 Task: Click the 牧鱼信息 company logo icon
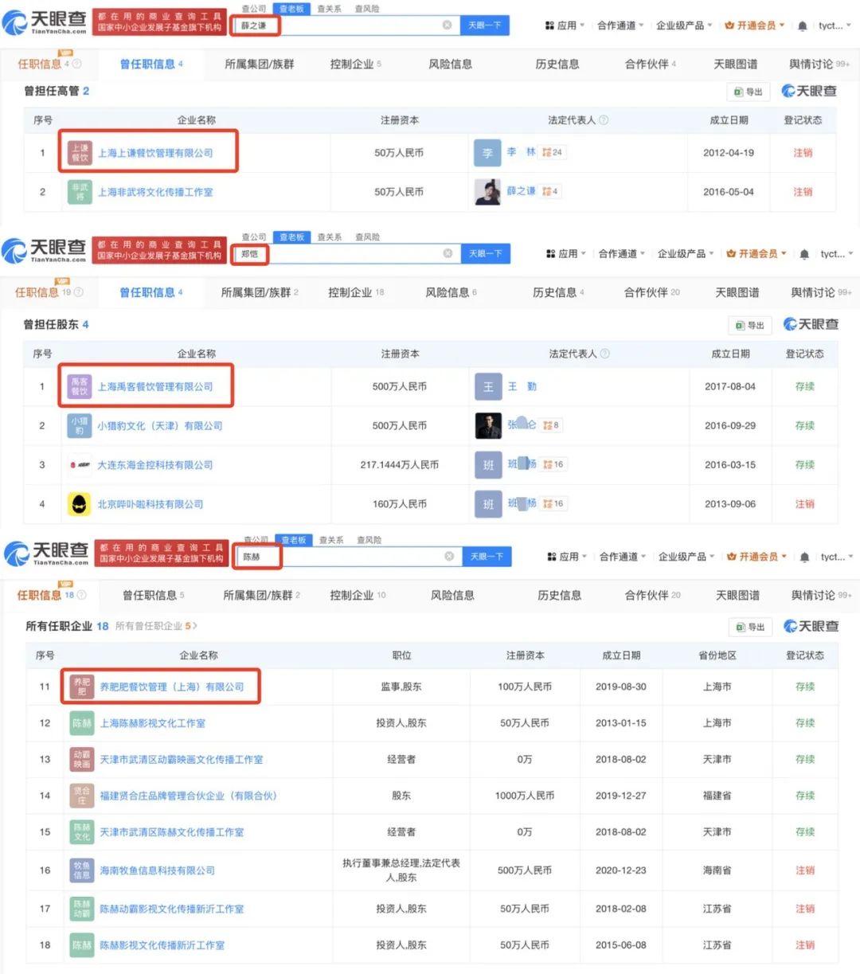[x=82, y=870]
